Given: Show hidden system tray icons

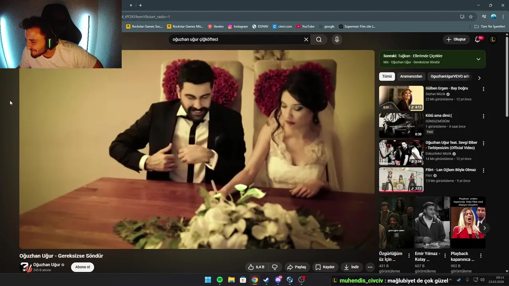Looking at the screenshot, I should point(451,280).
